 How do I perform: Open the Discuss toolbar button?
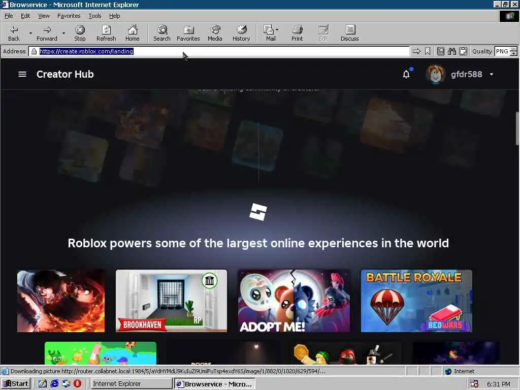pyautogui.click(x=349, y=33)
